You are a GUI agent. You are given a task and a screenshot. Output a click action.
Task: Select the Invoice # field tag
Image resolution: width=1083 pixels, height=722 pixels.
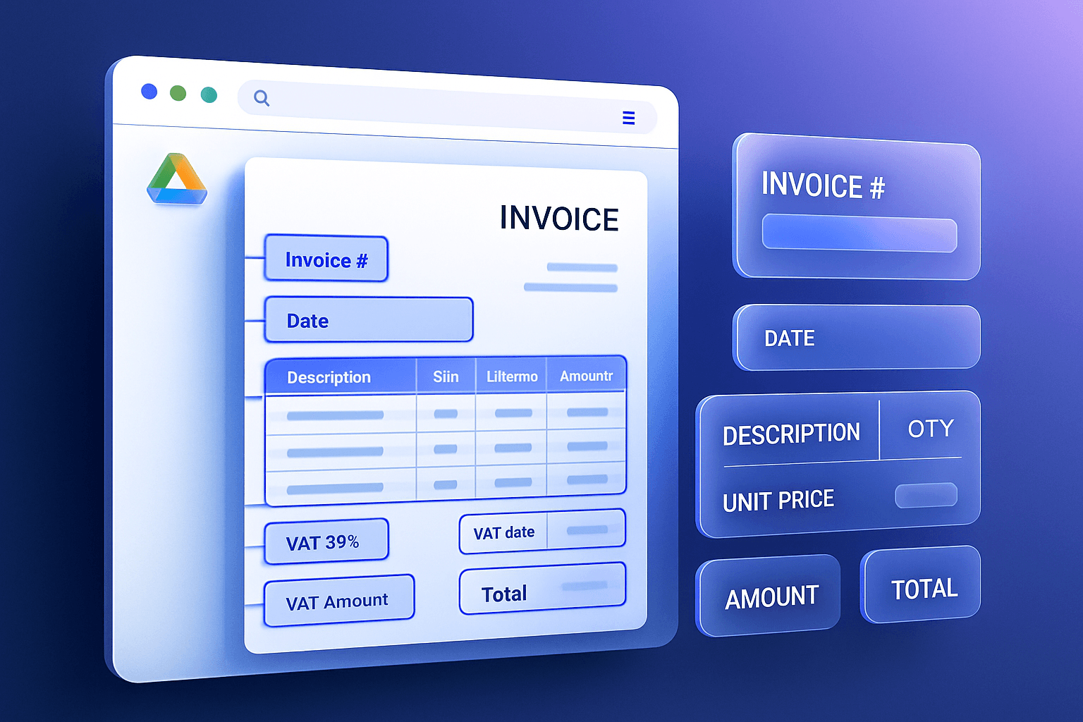pos(326,259)
